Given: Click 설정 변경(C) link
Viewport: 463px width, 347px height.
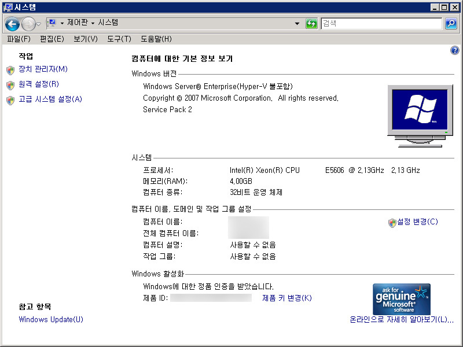Looking at the screenshot, I should tap(417, 222).
